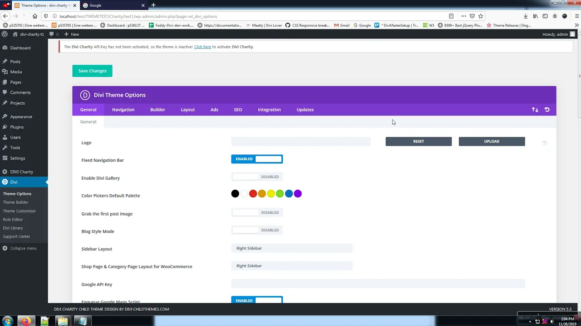Pick red swatch in default palette

(253, 194)
